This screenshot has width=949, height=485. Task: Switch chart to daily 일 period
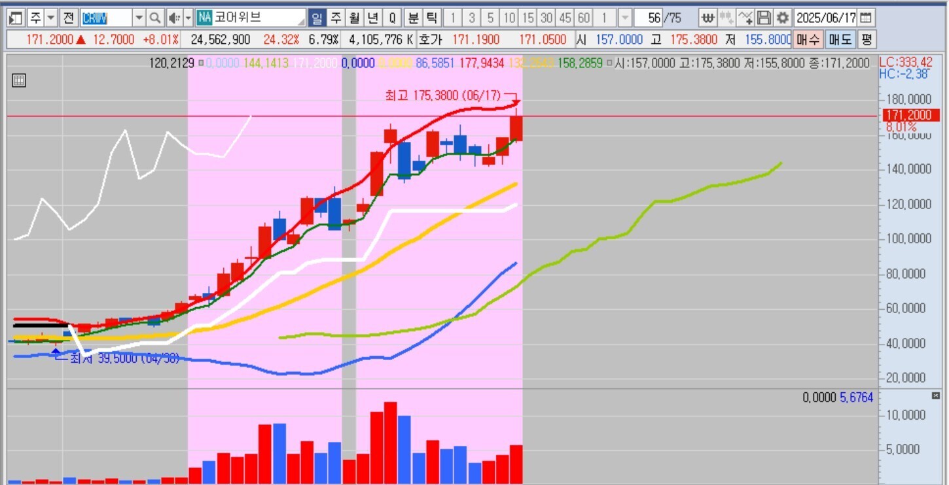pyautogui.click(x=317, y=18)
